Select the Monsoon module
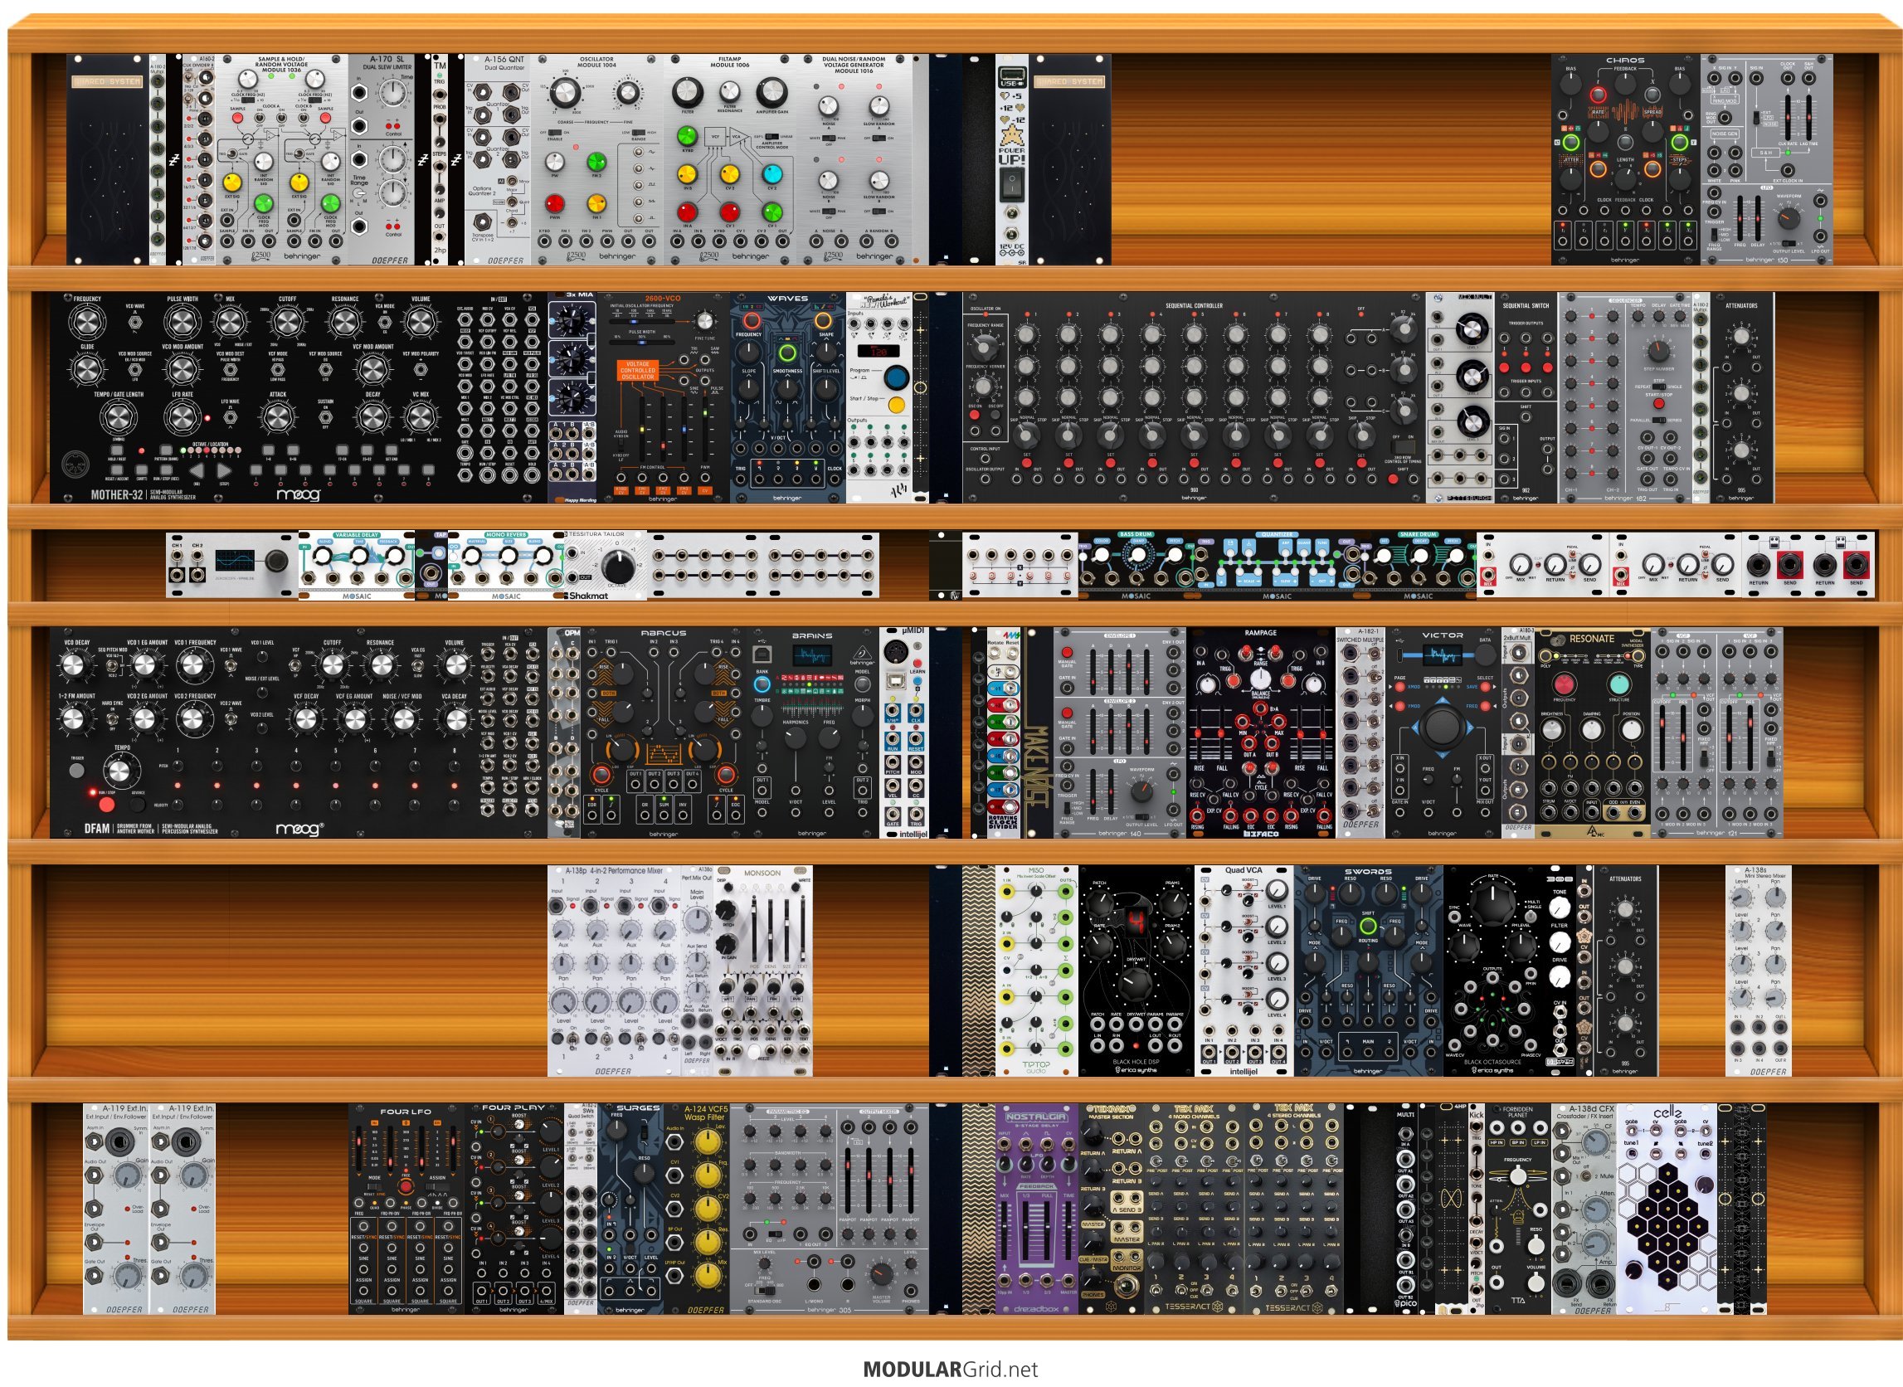Viewport: 1903px width, 1387px height. click(x=762, y=971)
